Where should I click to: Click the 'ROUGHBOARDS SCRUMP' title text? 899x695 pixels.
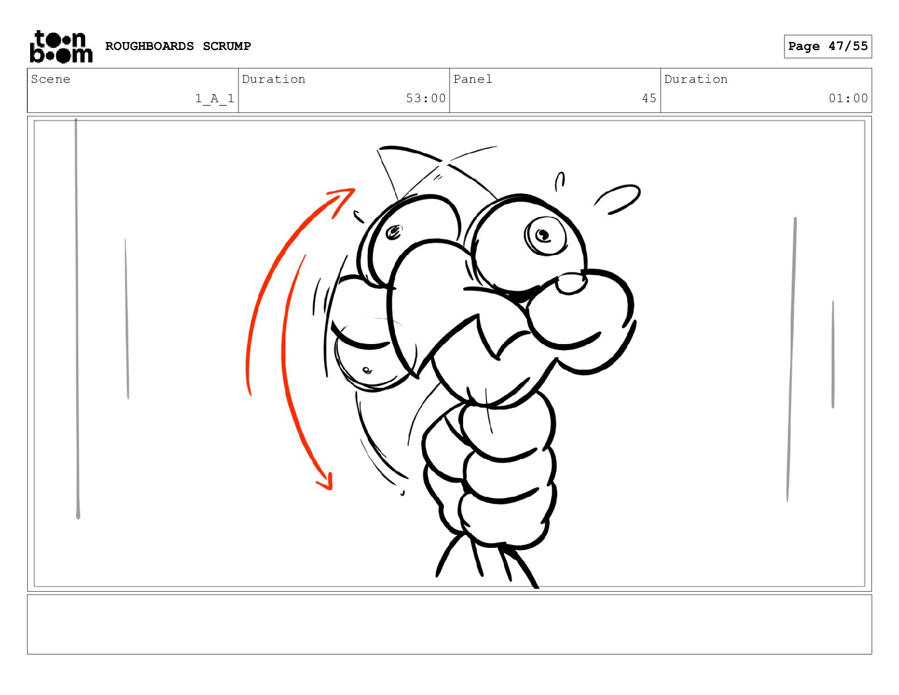coord(178,46)
